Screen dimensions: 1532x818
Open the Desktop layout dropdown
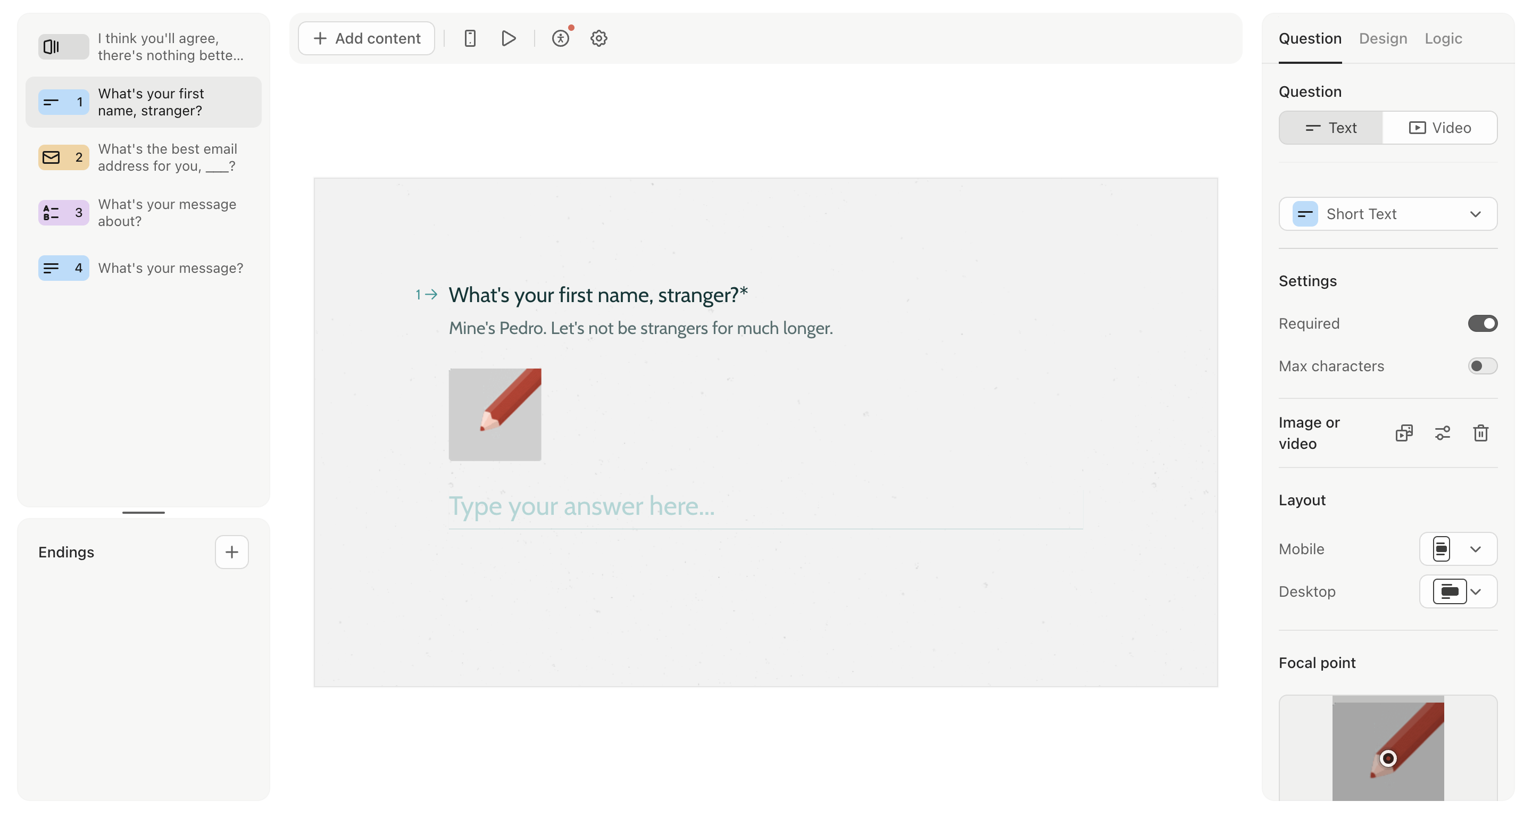tap(1458, 591)
